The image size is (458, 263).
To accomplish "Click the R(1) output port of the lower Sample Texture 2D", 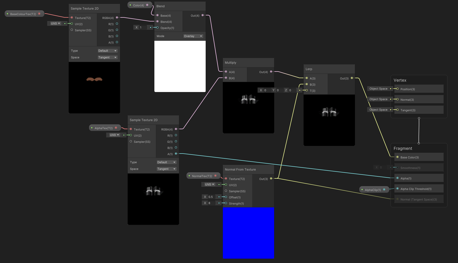I will (x=176, y=135).
